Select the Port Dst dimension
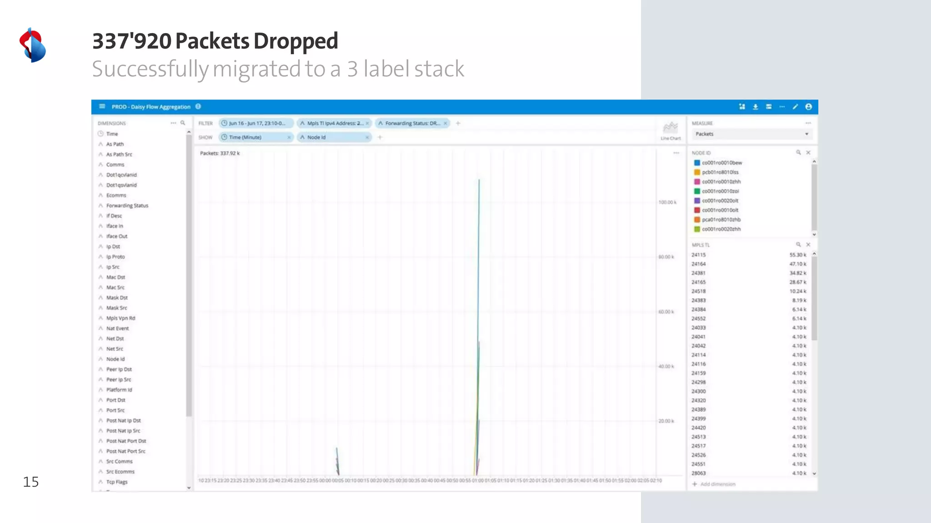Image resolution: width=931 pixels, height=523 pixels. click(115, 400)
